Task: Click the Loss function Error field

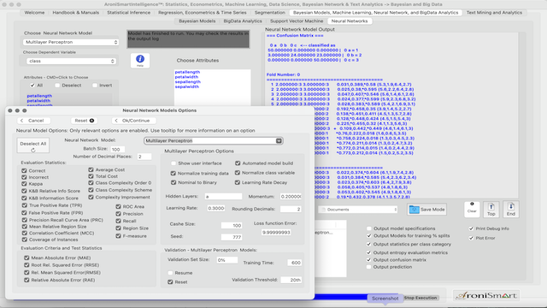Action: pos(276,232)
